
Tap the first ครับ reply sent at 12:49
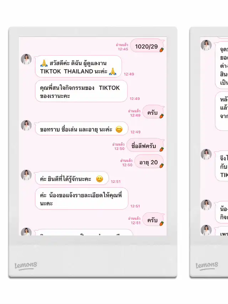153,112
